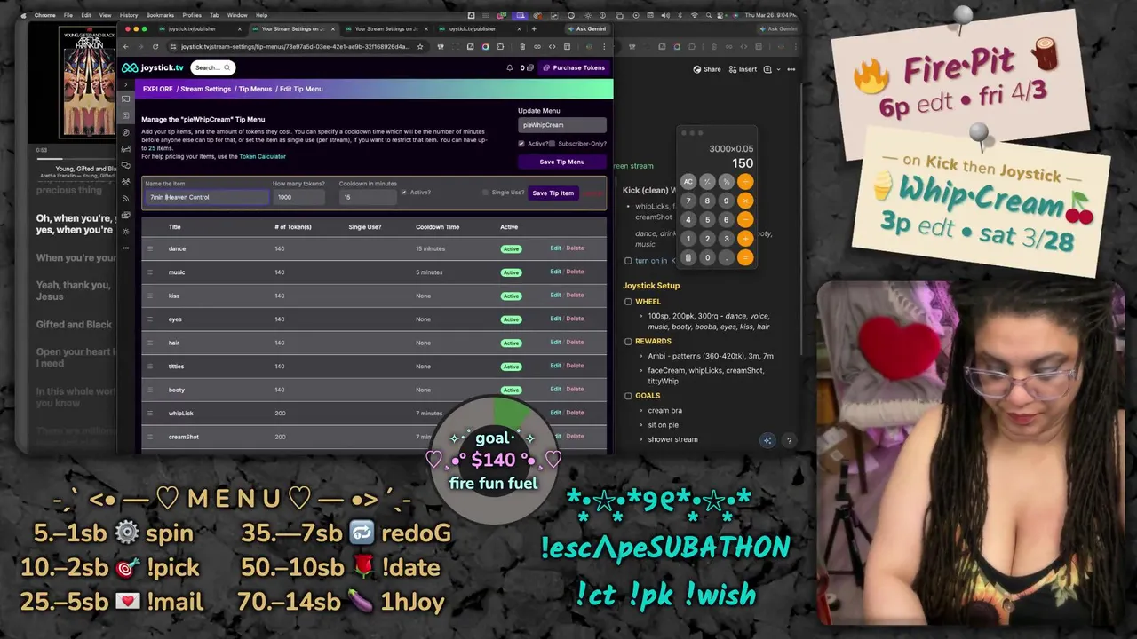This screenshot has width=1137, height=639.
Task: Open a new Chrome tab
Action: click(534, 28)
